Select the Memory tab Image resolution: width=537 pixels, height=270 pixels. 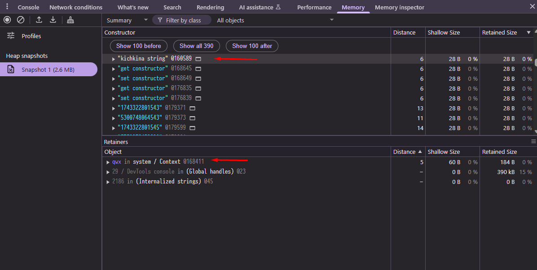(x=353, y=7)
